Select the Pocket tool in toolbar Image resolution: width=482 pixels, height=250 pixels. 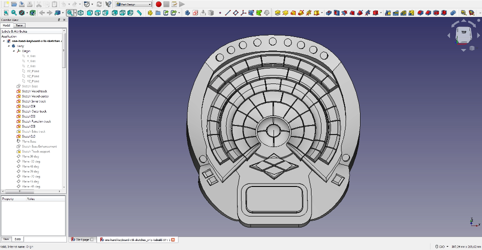(x=329, y=12)
